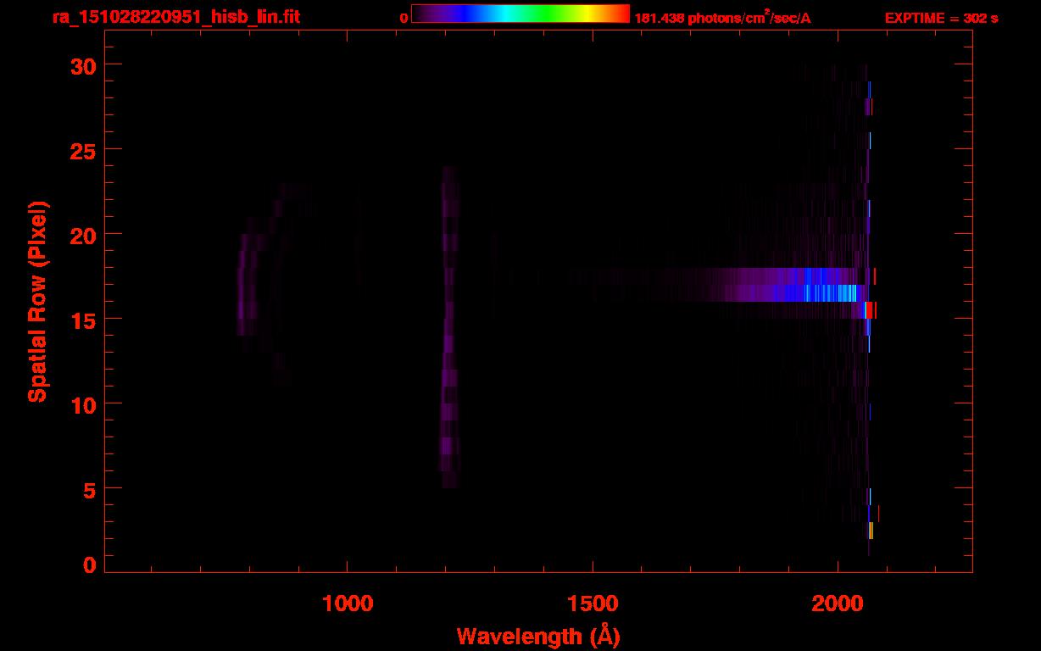Viewport: 1041px width, 651px height.
Task: Click the rainbow color scale bar
Action: (x=520, y=14)
